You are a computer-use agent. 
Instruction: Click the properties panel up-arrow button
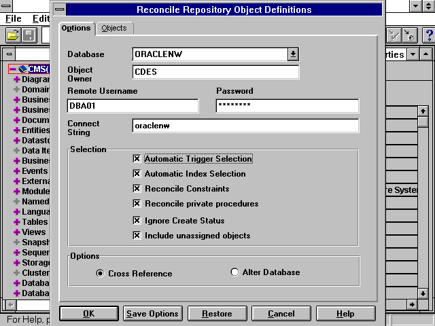[425, 54]
